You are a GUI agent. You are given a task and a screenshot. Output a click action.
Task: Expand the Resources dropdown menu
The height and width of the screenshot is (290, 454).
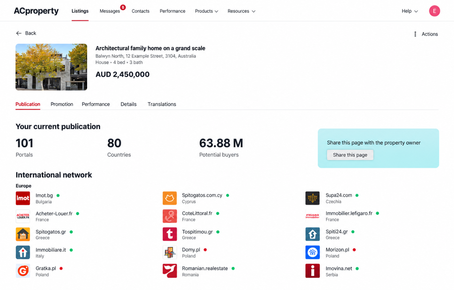(241, 11)
